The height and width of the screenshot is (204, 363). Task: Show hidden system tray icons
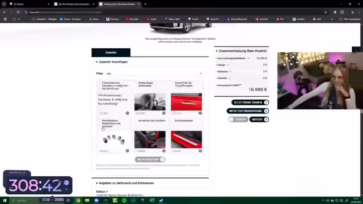coord(323,201)
